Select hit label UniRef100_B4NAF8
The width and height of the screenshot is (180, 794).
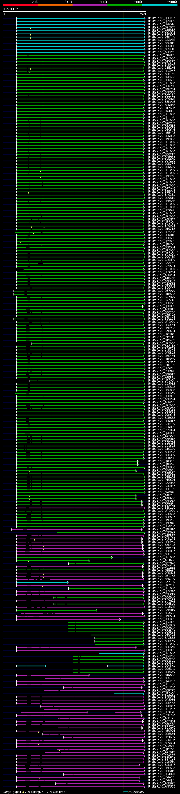point(161,105)
